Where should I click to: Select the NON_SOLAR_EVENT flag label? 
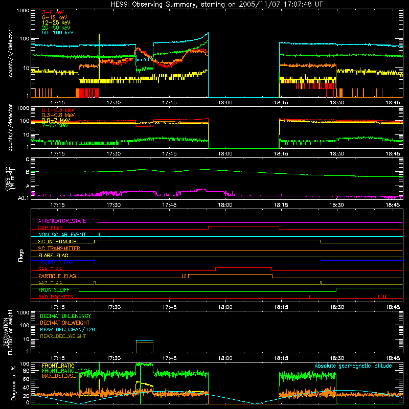coord(62,235)
